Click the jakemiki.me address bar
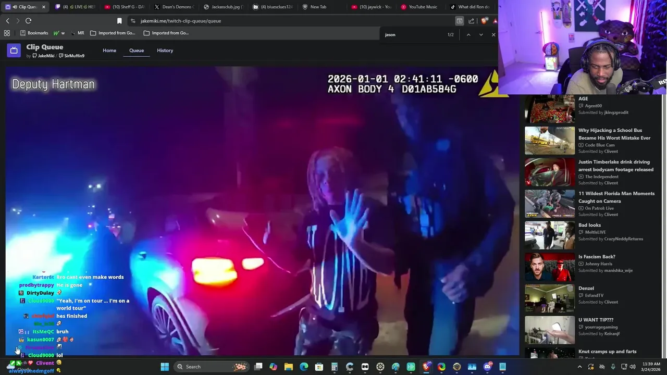Screen dimensions: 667x375 [292, 21]
